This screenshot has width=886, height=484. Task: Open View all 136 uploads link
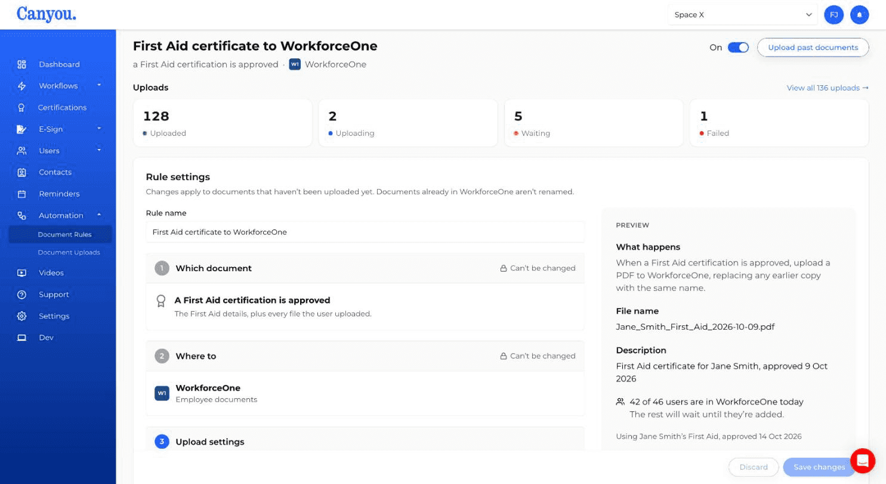828,88
